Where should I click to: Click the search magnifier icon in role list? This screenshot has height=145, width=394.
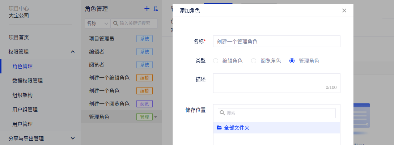point(116,23)
